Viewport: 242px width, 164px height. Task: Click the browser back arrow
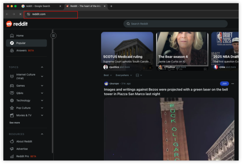(7, 14)
